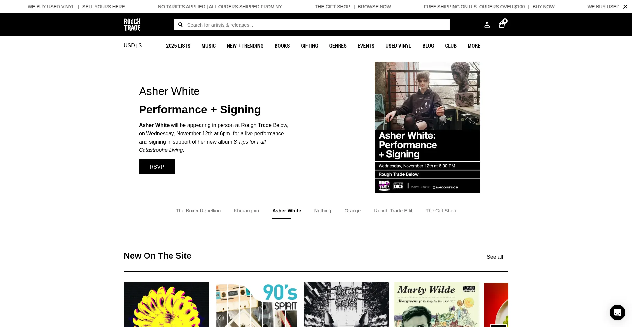This screenshot has height=327, width=632.
Task: Follow the SELL YOURS HERE link
Action: pyautogui.click(x=104, y=7)
